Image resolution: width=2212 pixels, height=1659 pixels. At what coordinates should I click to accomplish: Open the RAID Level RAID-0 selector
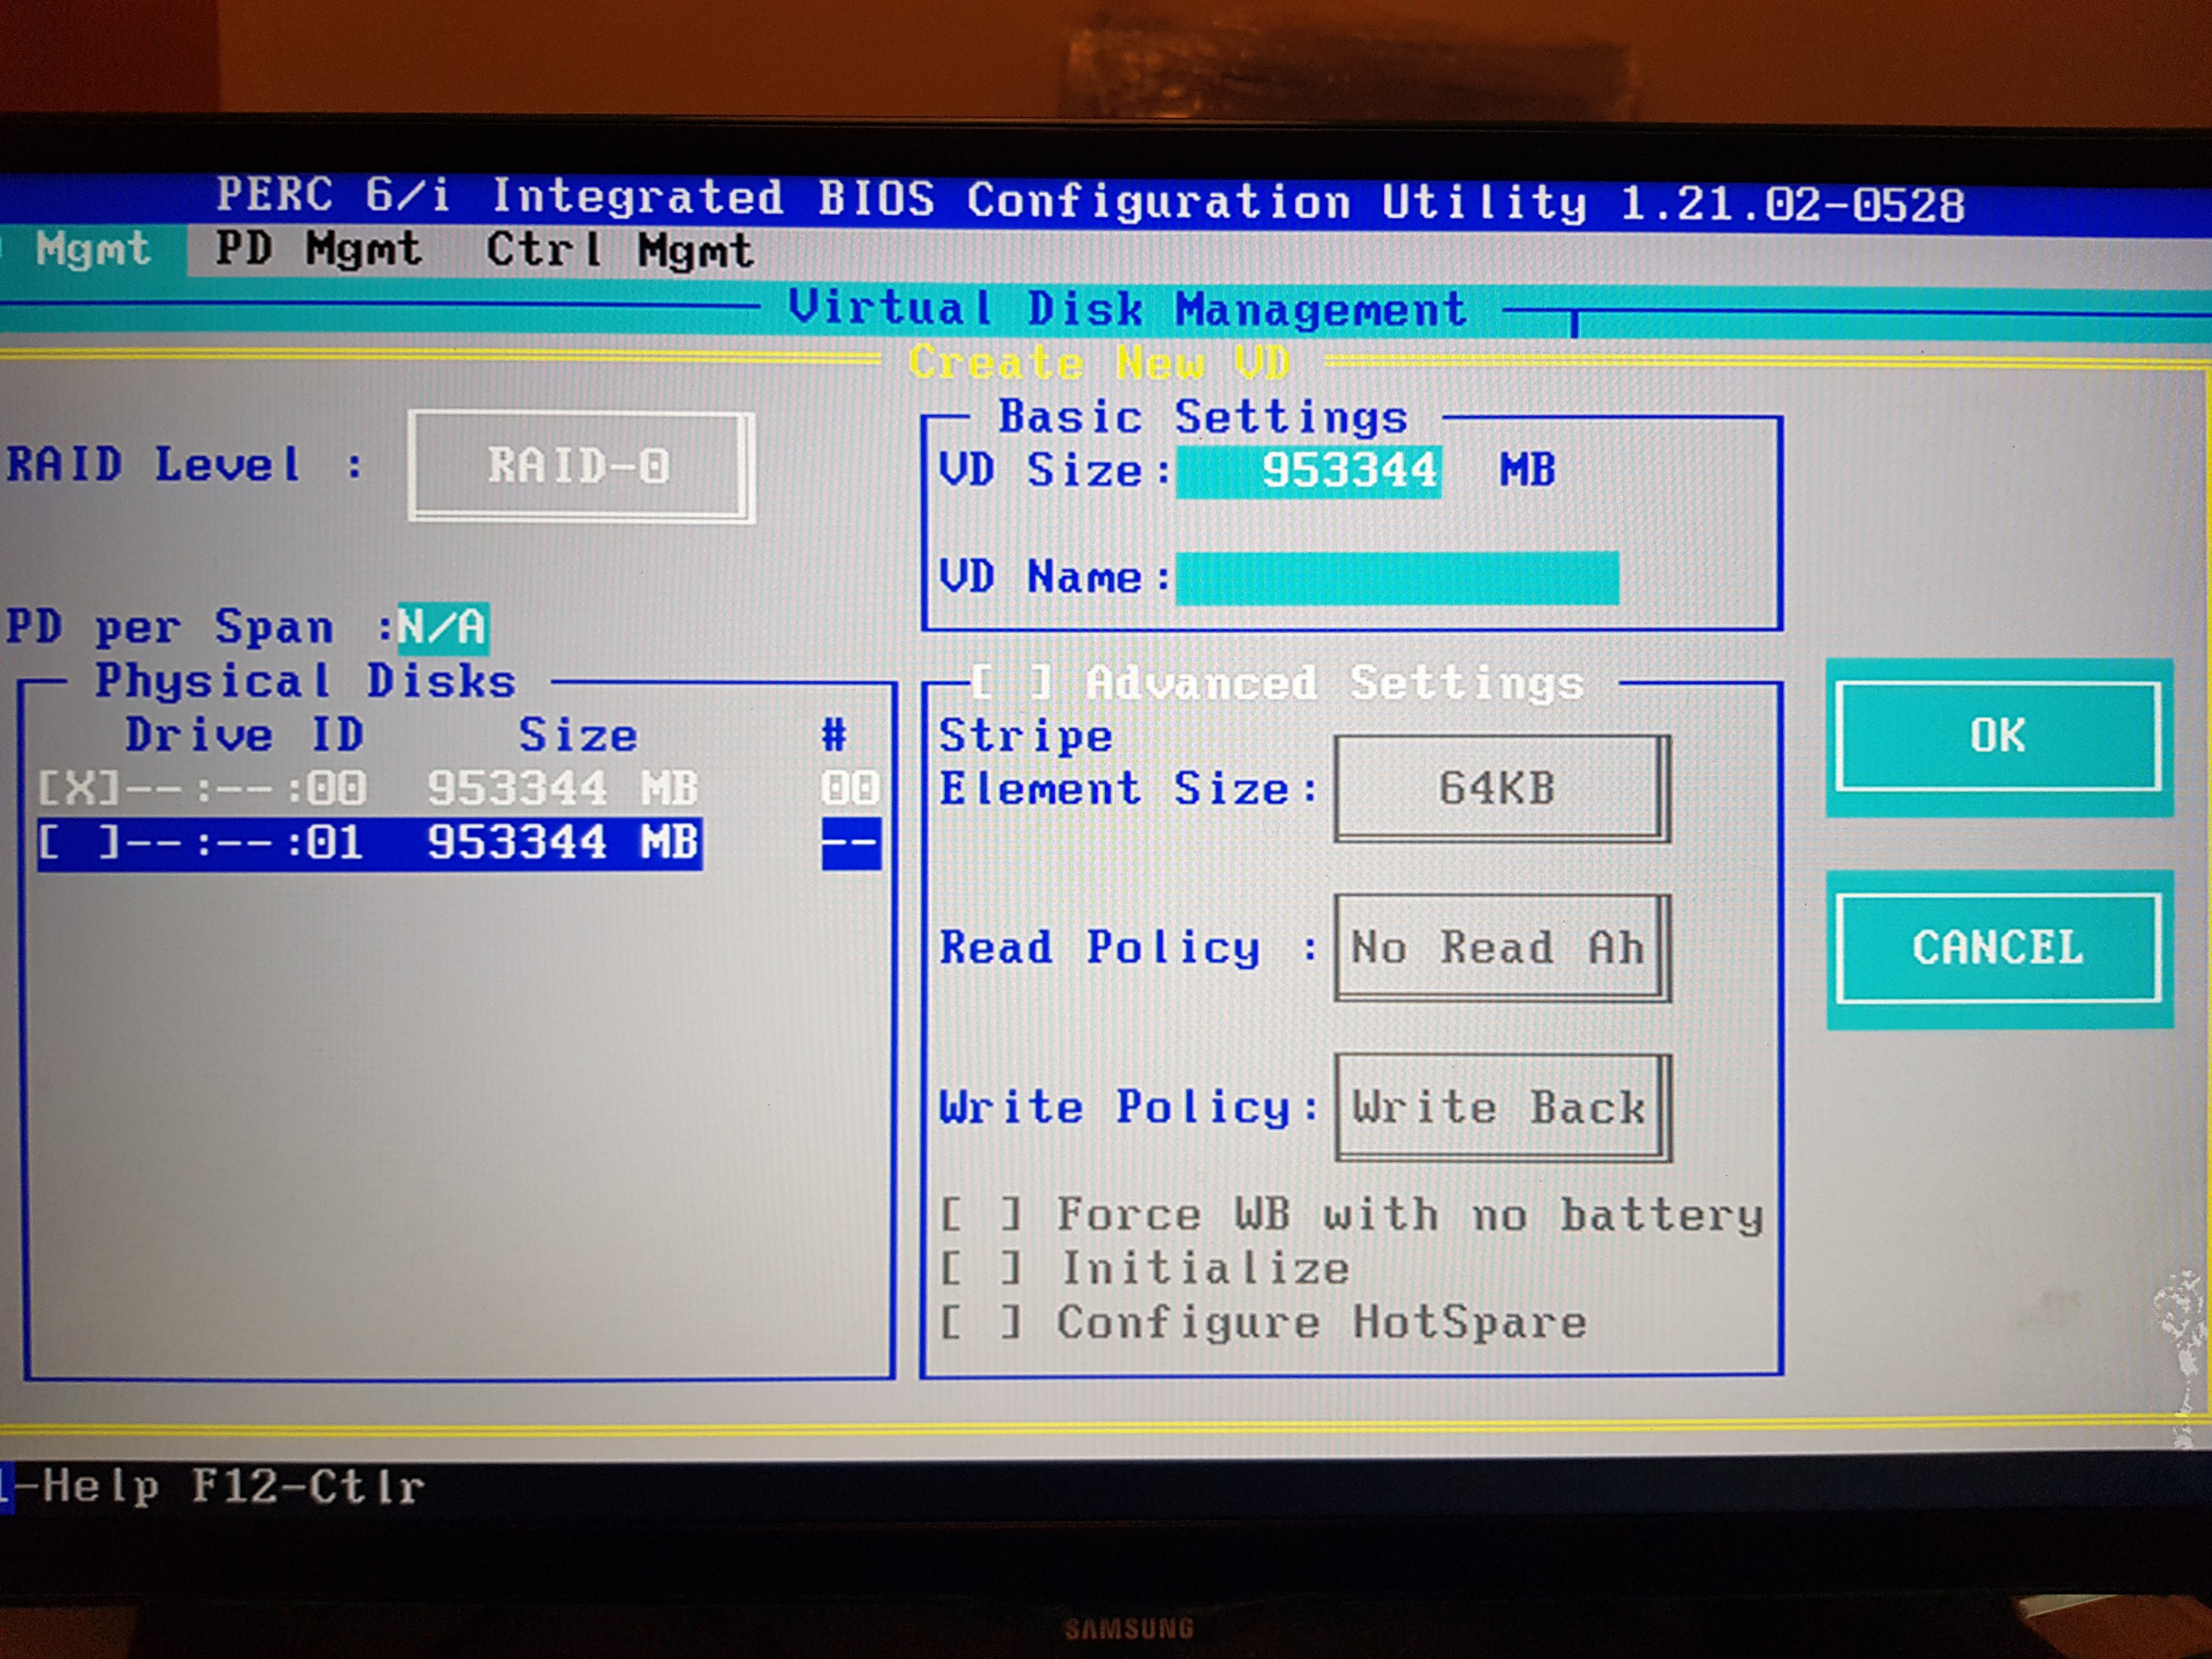(580, 466)
